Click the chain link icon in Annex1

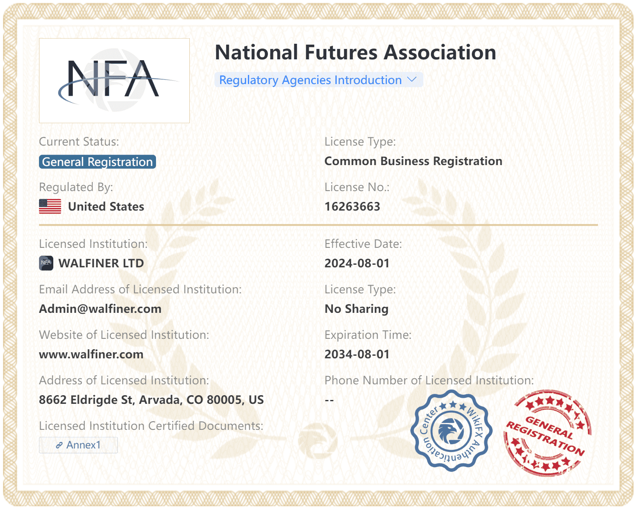(59, 445)
